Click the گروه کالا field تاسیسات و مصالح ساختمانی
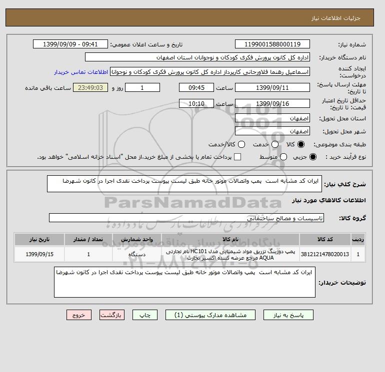This screenshot has width=385, height=372. click(186, 218)
